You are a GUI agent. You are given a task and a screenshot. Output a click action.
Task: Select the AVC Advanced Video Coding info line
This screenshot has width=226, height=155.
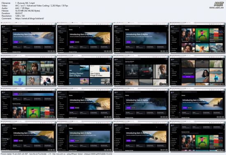42,6
